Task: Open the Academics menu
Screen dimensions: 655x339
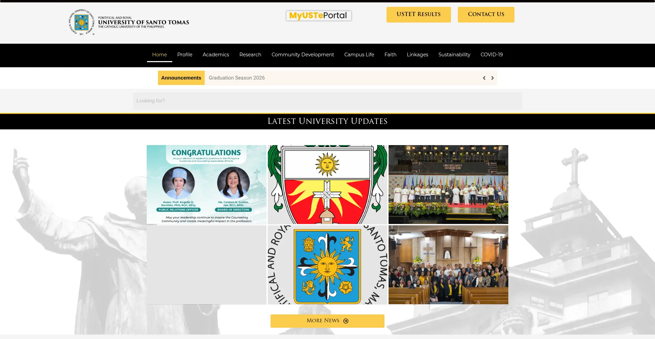Action: [216, 55]
